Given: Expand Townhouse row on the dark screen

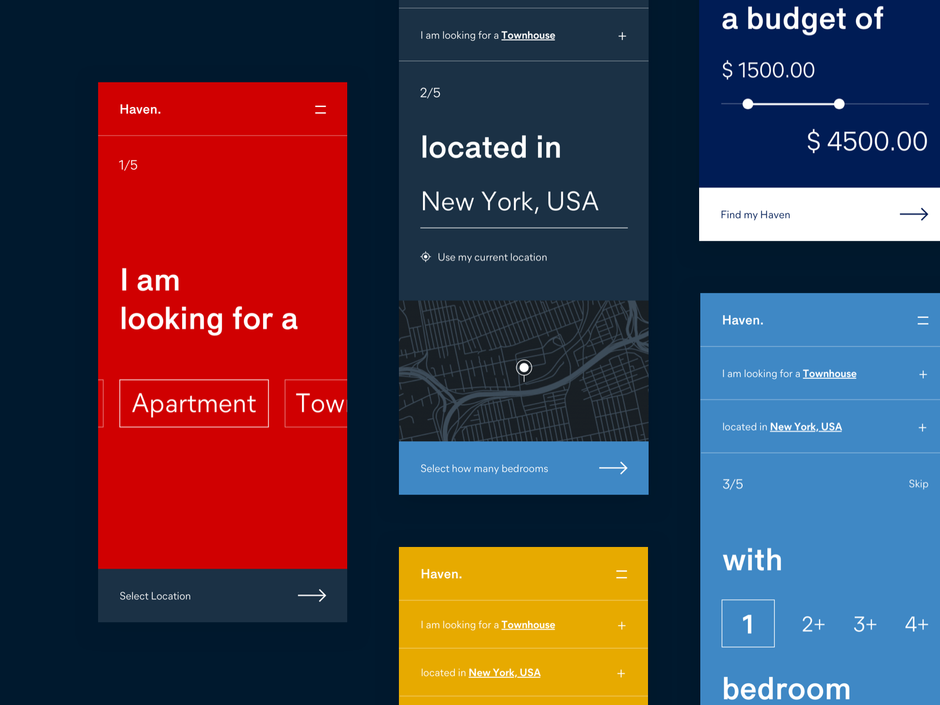Looking at the screenshot, I should coord(622,36).
